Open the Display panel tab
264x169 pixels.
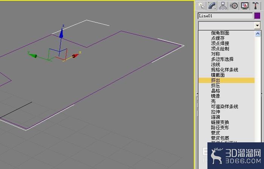tap(245, 6)
